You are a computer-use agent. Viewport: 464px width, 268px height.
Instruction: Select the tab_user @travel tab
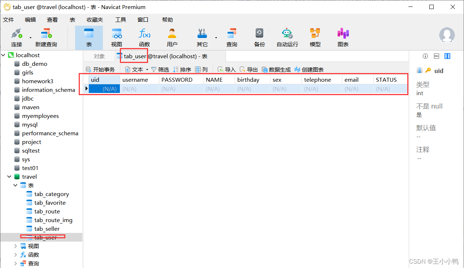170,56
